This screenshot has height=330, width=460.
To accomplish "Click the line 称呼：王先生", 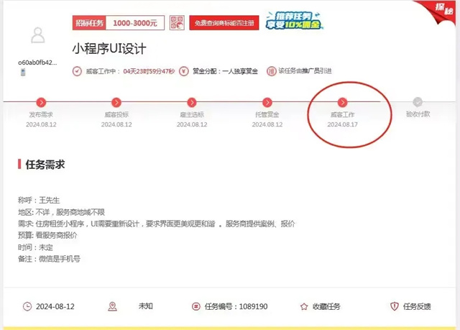I will [39, 201].
